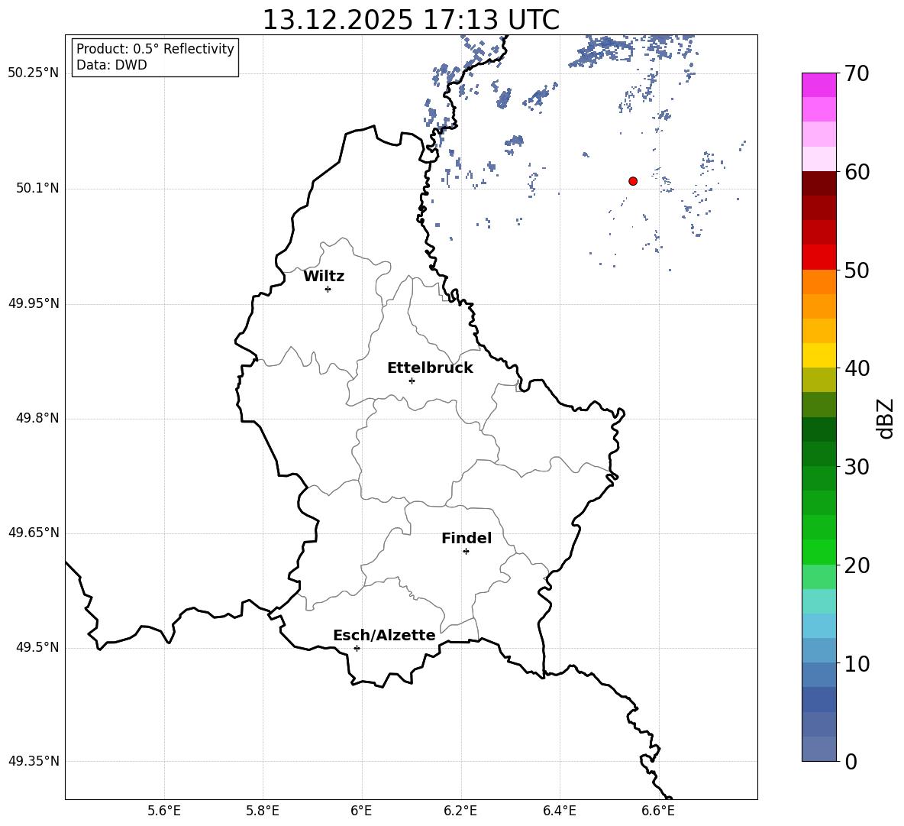
Task: Click the magenta top colorbar segment
Action: click(x=819, y=85)
